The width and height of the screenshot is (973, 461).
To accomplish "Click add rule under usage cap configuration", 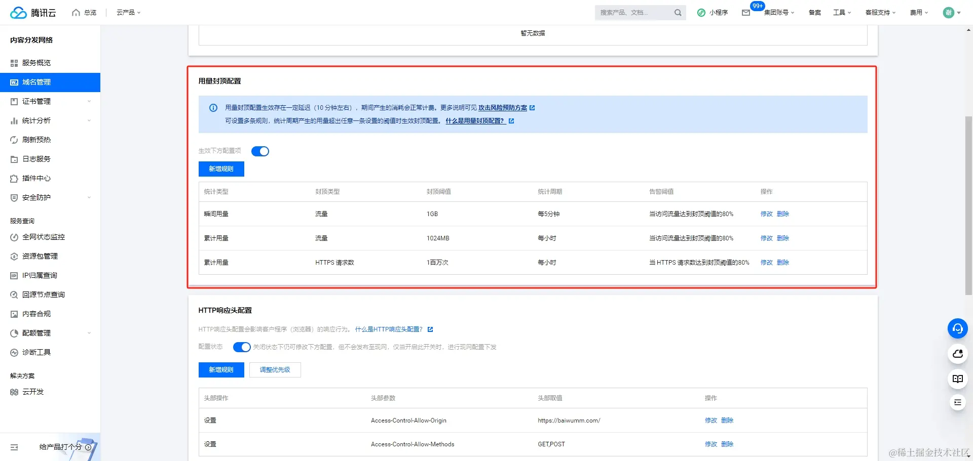I will [x=221, y=169].
